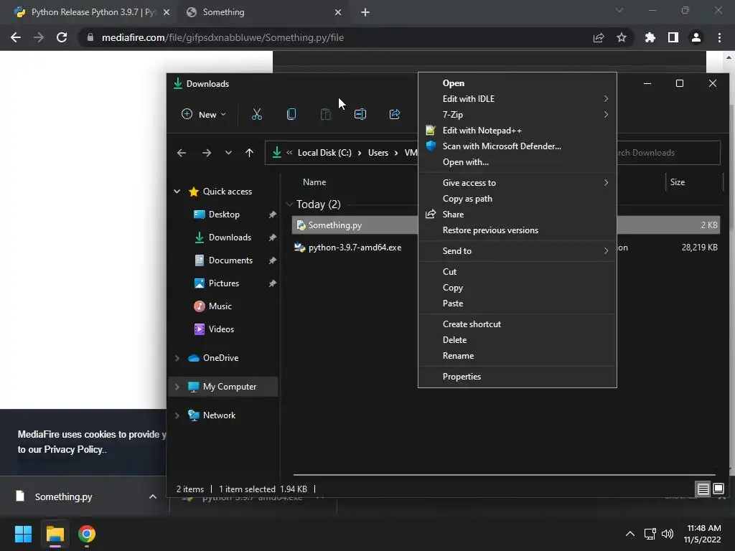
Task: Select Network in the navigation pane
Action: 219,415
